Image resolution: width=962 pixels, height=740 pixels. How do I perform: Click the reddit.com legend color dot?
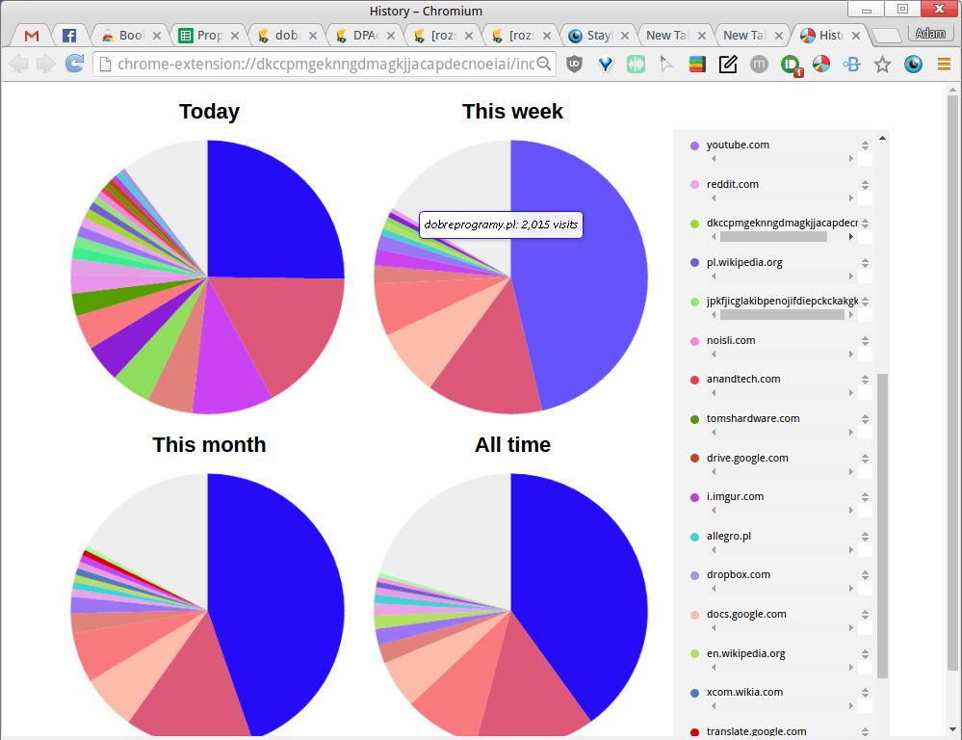[x=694, y=185]
